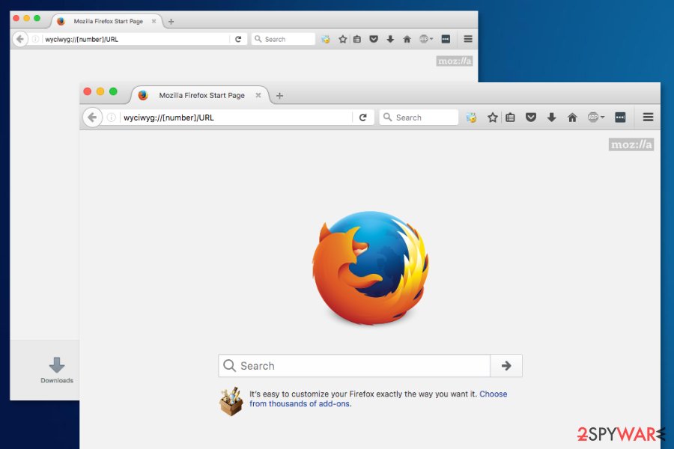
Task: Open new tab in rear window
Action: 171,22
